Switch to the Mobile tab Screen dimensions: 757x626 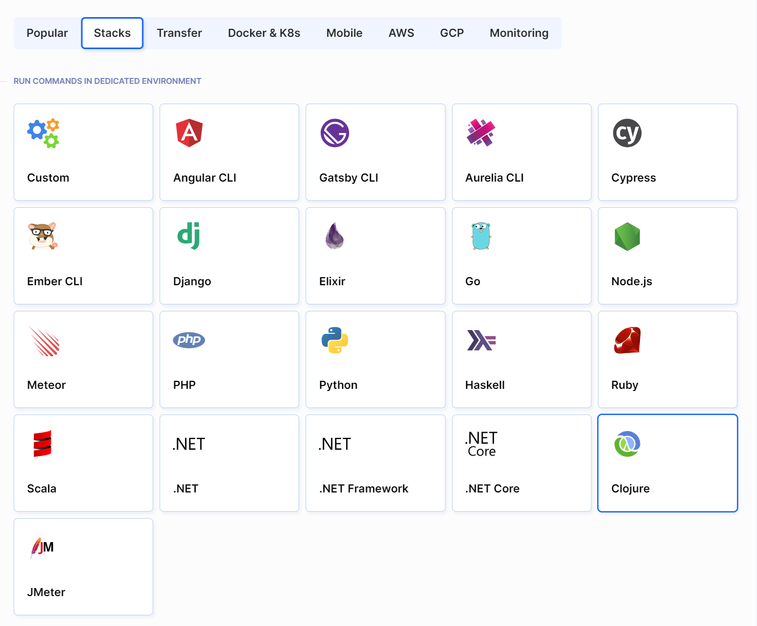(x=344, y=33)
